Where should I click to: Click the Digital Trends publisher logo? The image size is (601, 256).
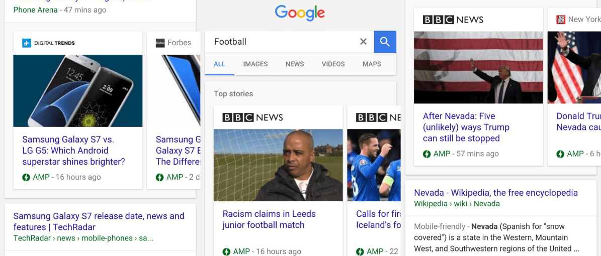coord(49,43)
